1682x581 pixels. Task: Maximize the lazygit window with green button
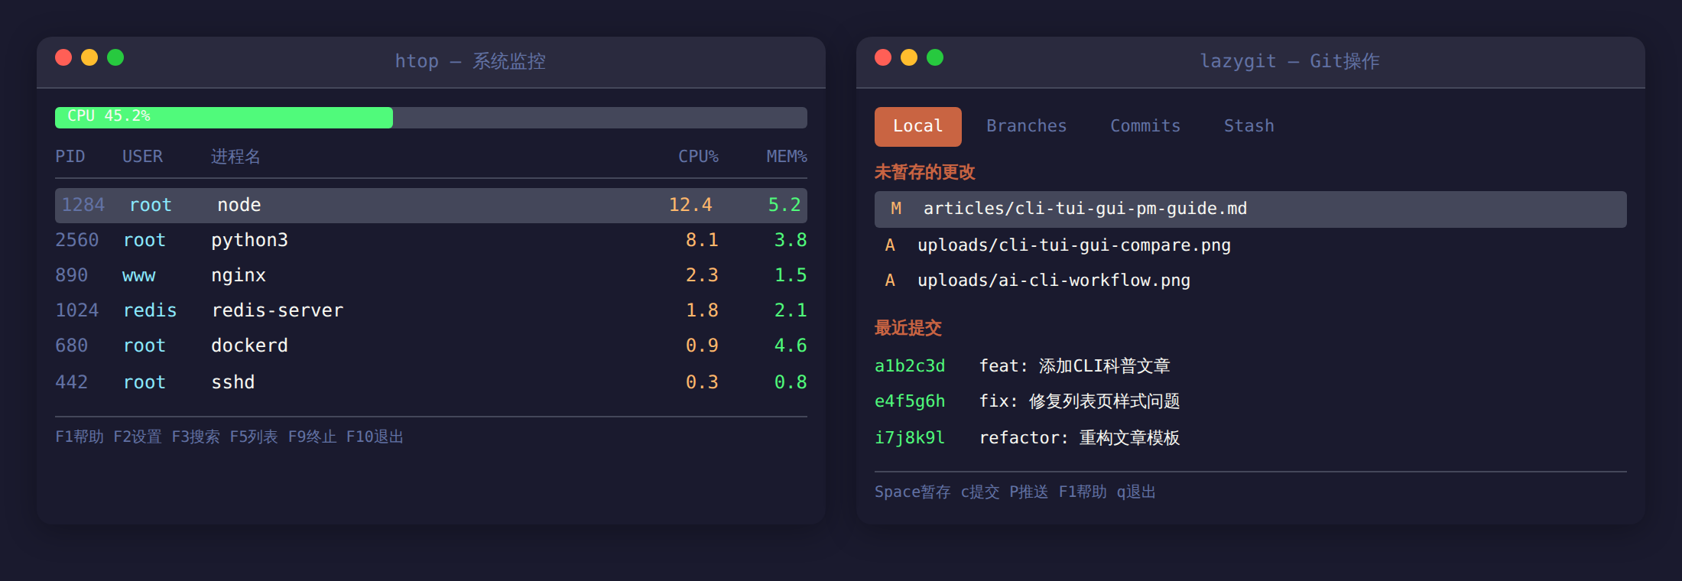coord(935,57)
